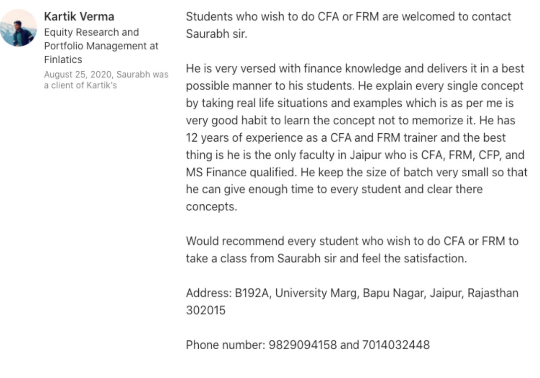Click the word 'concepts.' ending second paragraph
Viewport: 540px width, 378px height.
point(211,207)
